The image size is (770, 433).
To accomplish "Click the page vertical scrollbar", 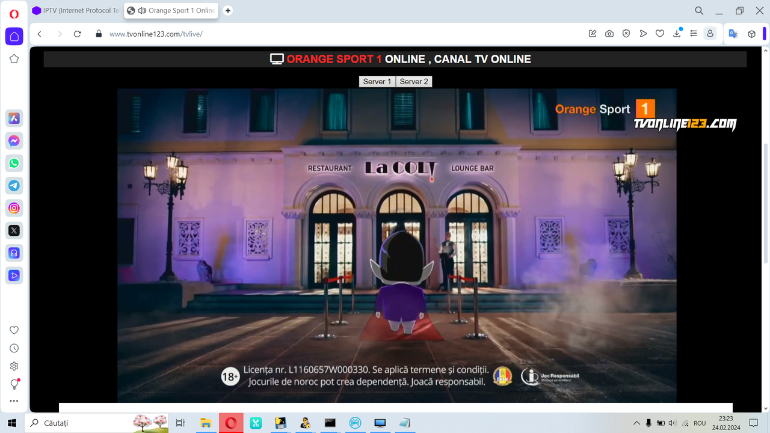I will [x=766, y=203].
